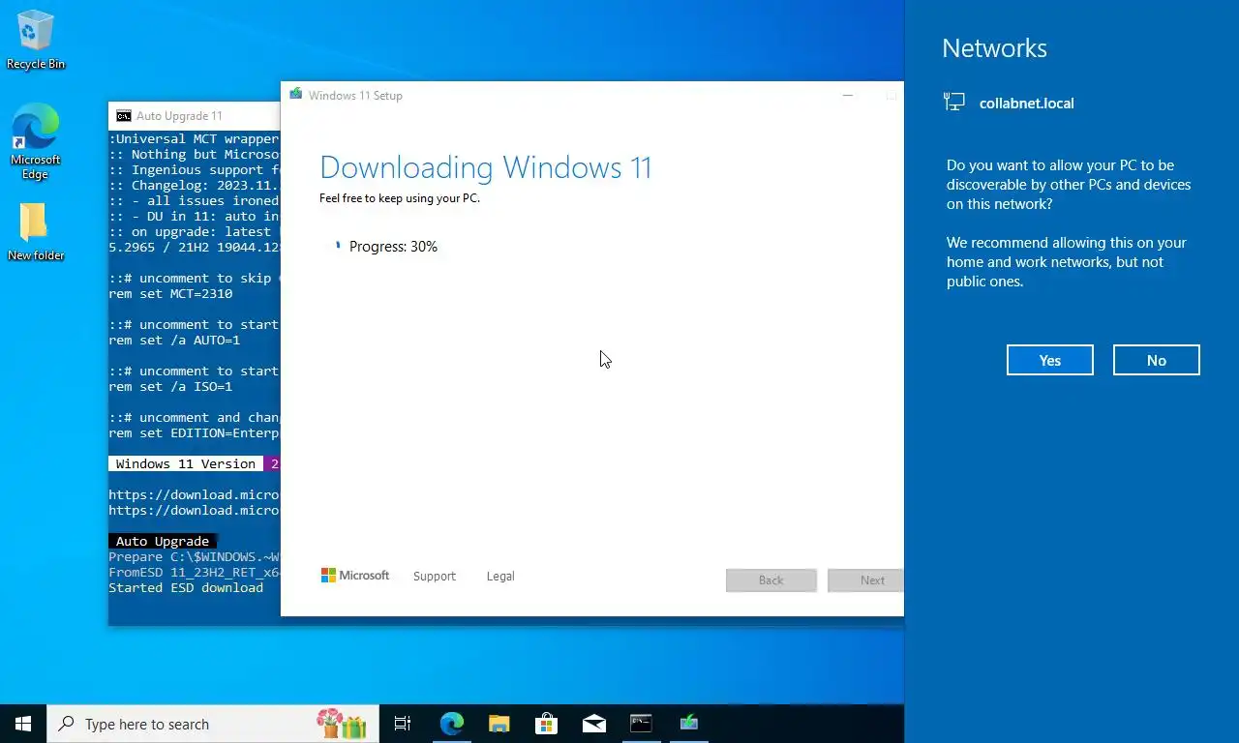
Task: Click the Downloading Windows 11 heading
Action: 485,167
